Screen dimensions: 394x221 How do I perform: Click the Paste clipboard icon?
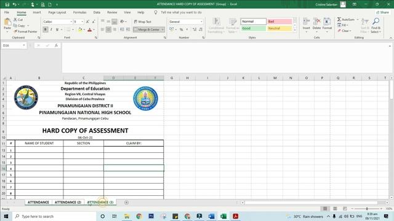pyautogui.click(x=7, y=23)
